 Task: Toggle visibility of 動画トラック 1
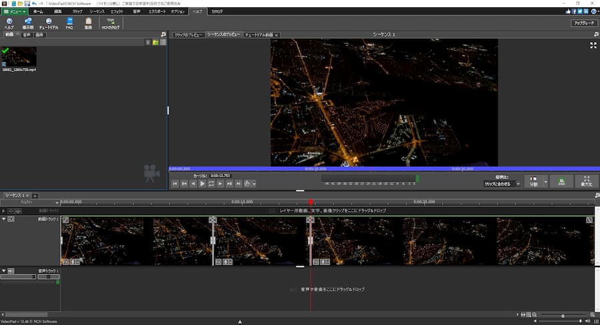click(x=11, y=219)
